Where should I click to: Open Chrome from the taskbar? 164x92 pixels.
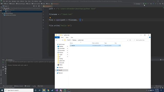[x=48, y=90]
